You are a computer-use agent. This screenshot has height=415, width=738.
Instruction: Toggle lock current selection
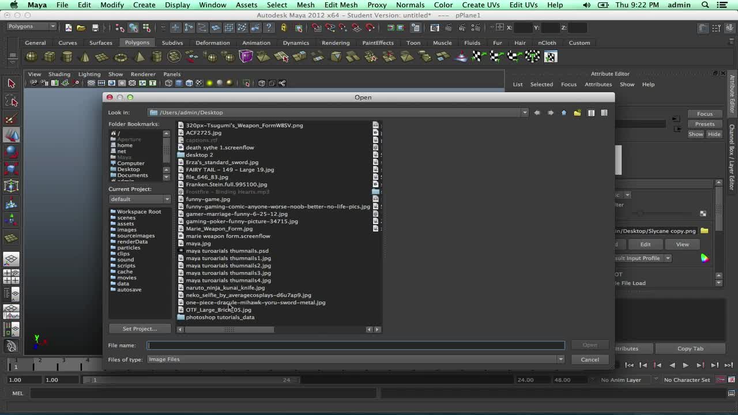pyautogui.click(x=284, y=28)
